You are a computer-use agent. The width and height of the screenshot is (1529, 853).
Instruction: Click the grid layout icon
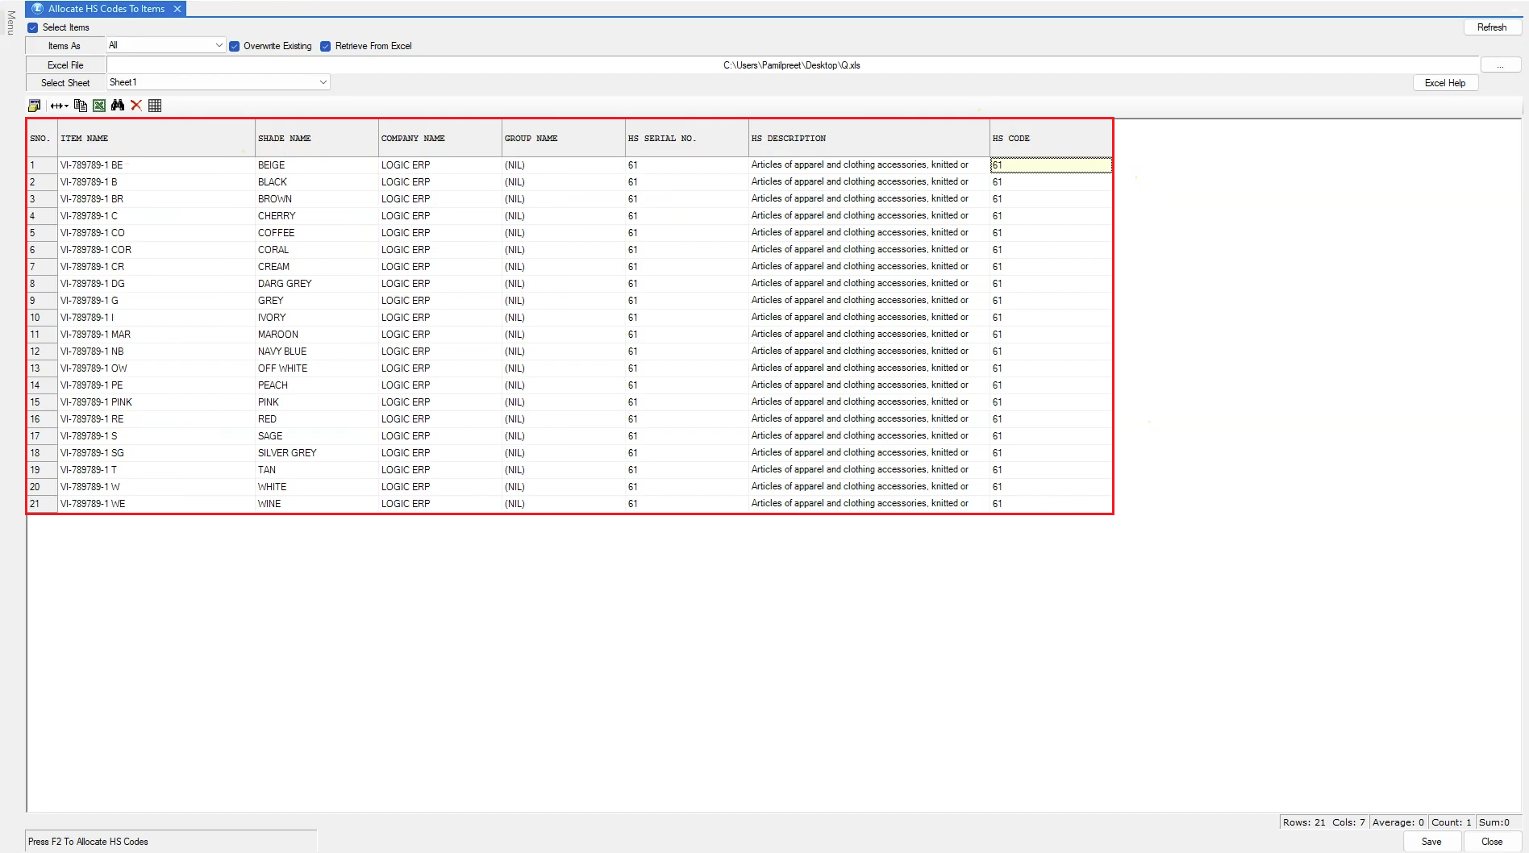tap(155, 106)
